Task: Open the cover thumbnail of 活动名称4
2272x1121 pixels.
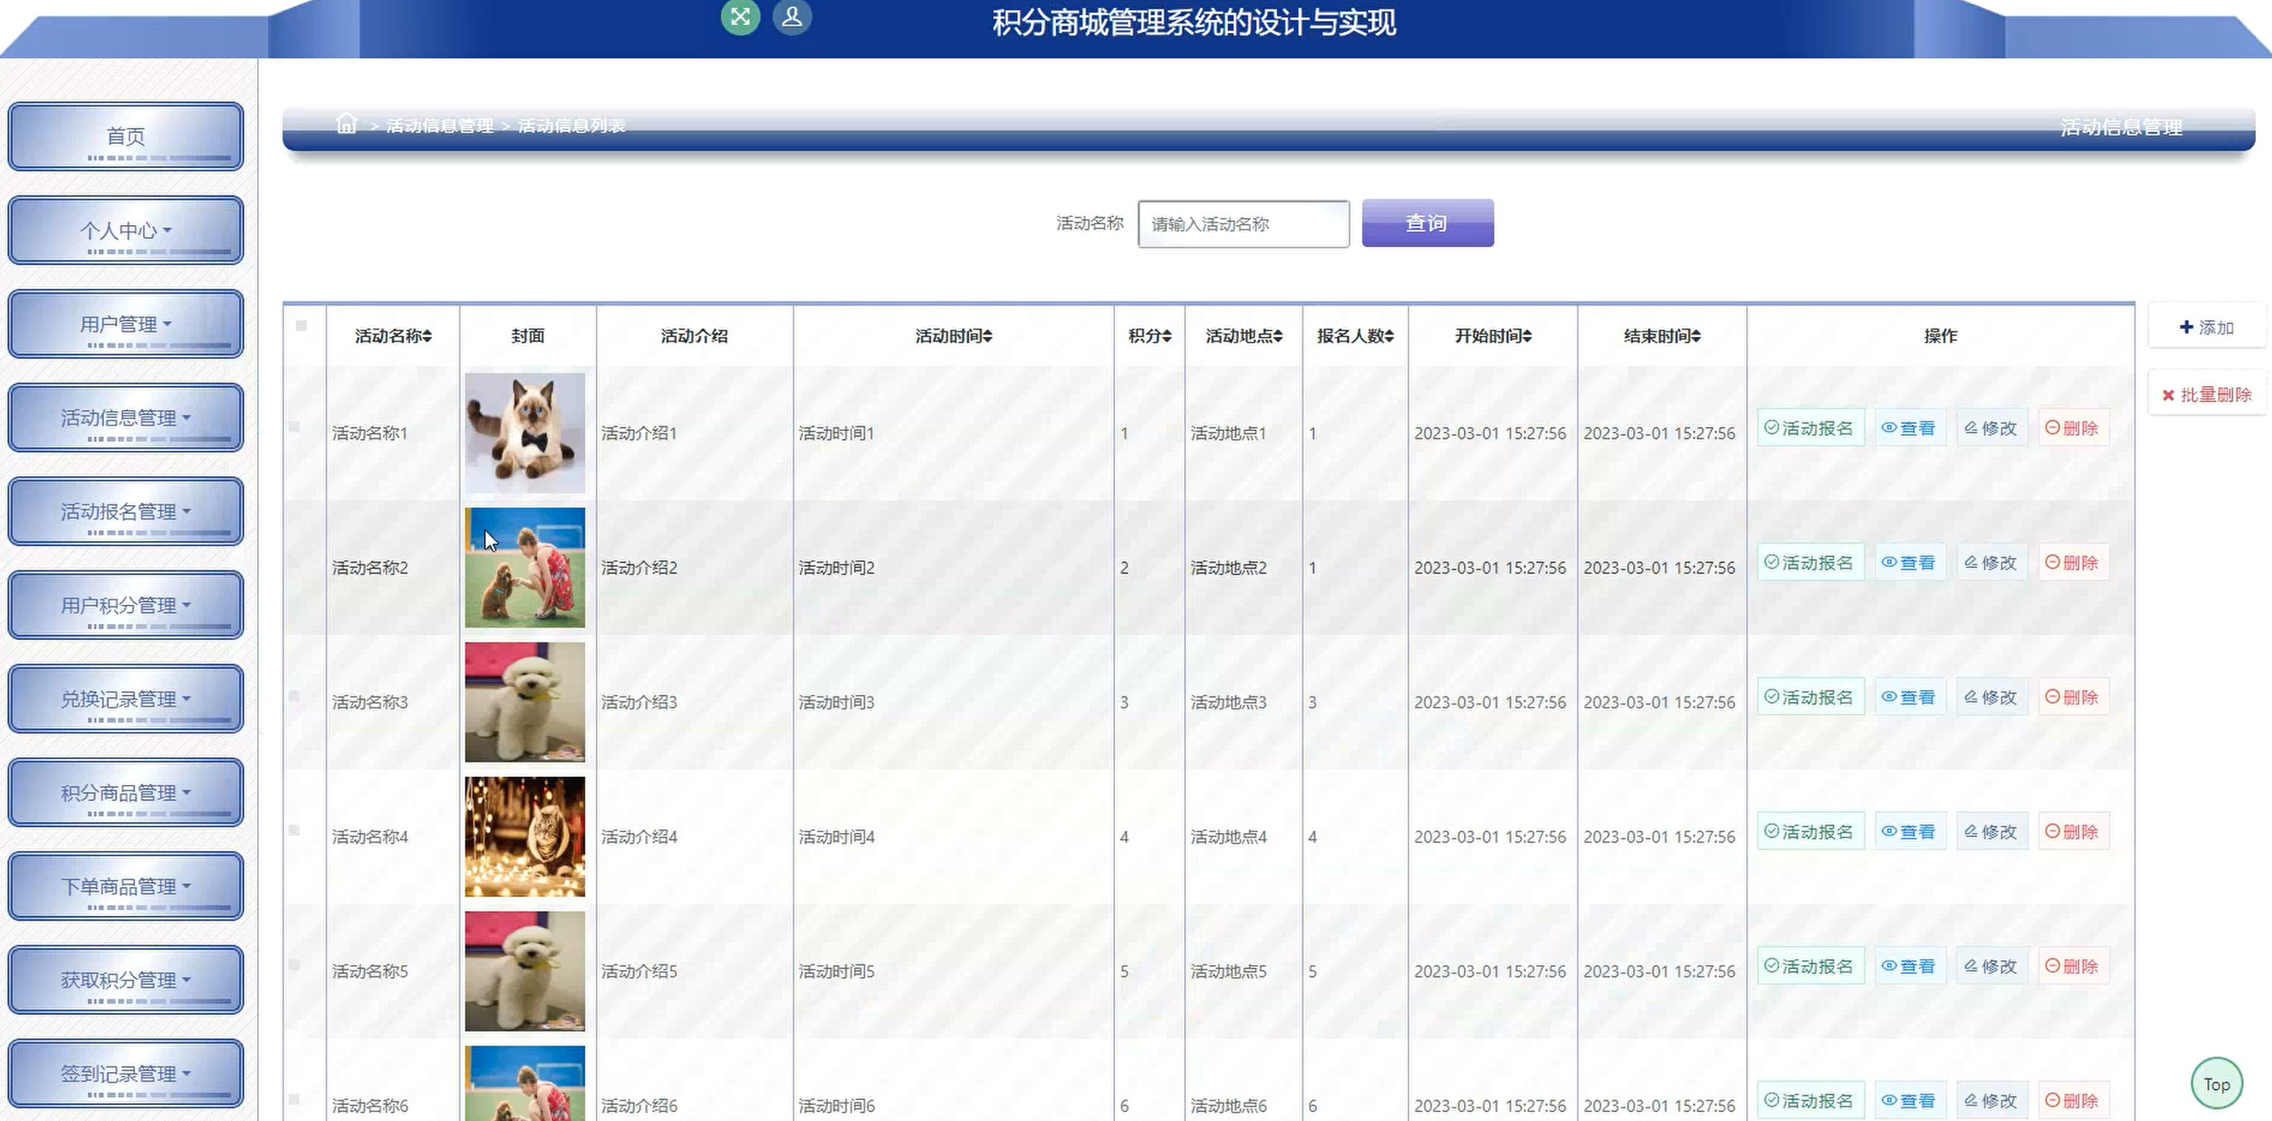Action: [525, 836]
